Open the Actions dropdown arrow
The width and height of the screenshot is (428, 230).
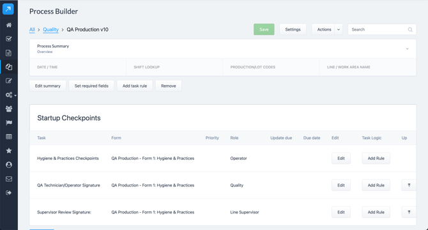click(339, 29)
